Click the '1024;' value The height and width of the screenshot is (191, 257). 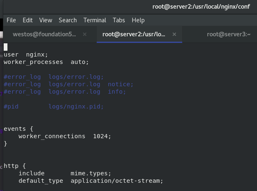point(102,136)
